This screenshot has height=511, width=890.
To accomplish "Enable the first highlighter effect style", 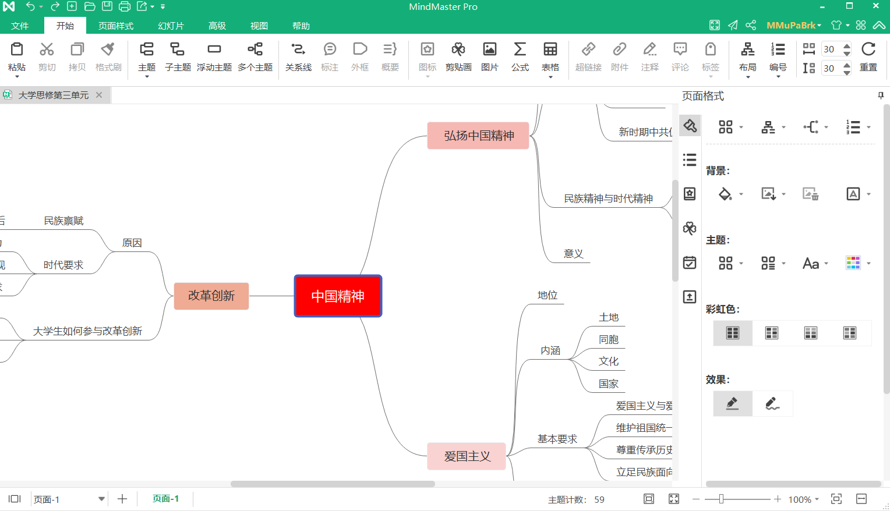I will click(733, 403).
